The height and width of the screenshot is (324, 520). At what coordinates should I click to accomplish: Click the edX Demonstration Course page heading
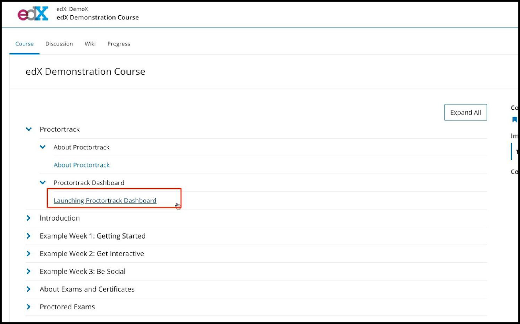pyautogui.click(x=85, y=71)
